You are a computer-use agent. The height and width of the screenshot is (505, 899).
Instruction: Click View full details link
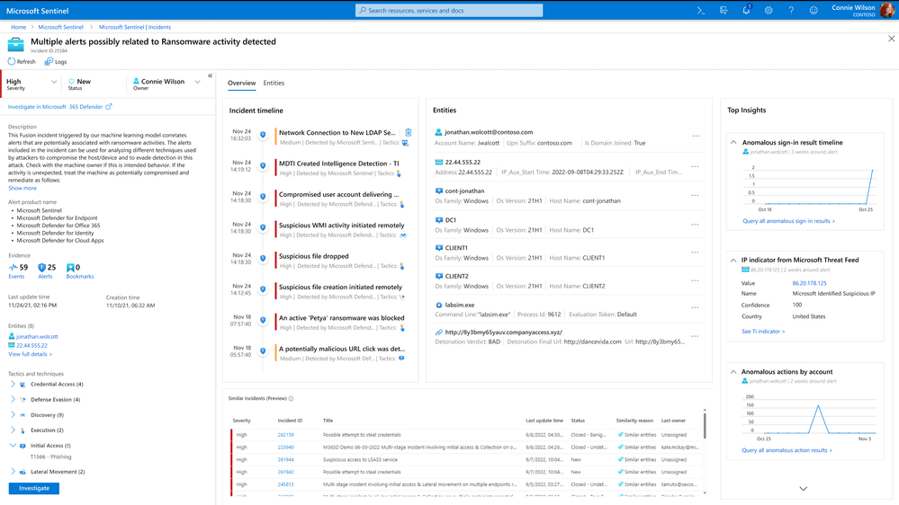(30, 354)
